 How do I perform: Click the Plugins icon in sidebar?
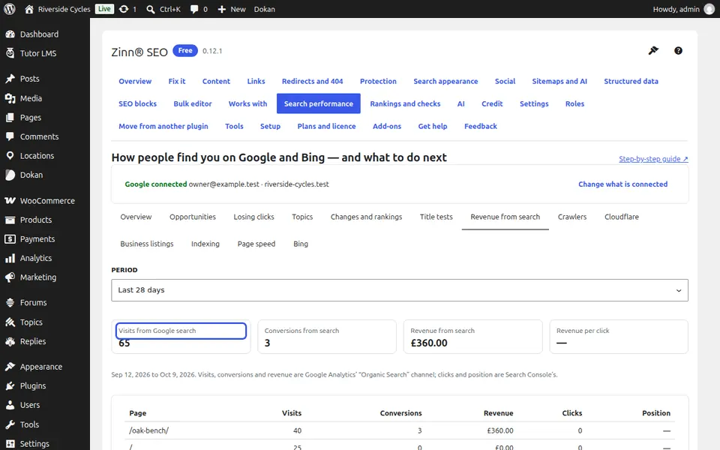coord(10,386)
